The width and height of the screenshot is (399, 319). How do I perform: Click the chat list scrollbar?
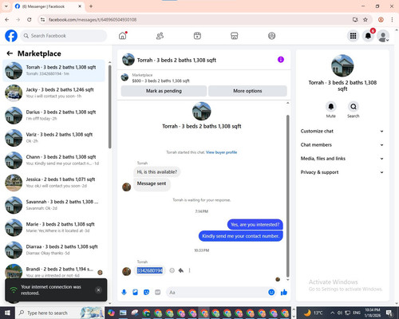point(109,106)
